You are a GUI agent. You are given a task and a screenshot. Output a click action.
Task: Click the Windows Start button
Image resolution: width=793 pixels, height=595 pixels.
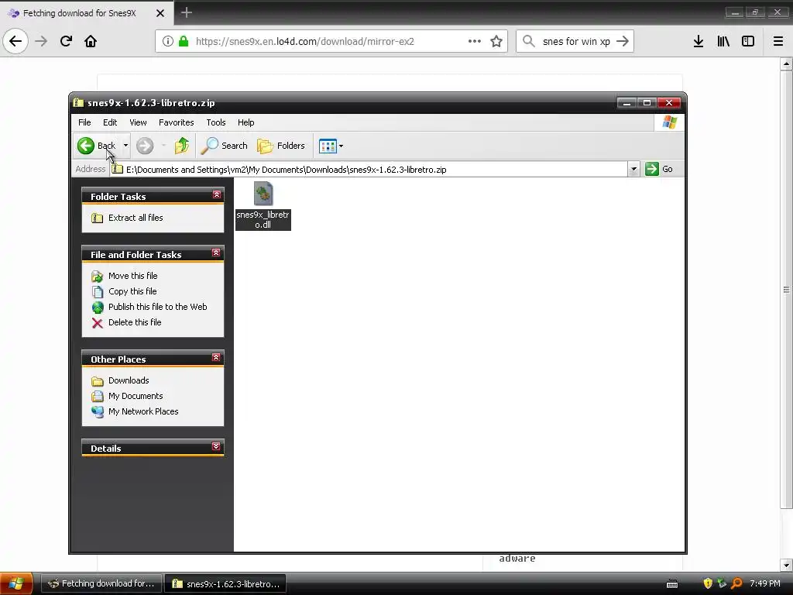click(16, 583)
